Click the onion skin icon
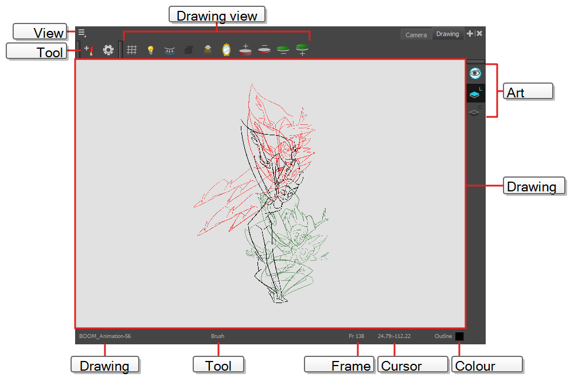The width and height of the screenshot is (574, 381). 169,50
